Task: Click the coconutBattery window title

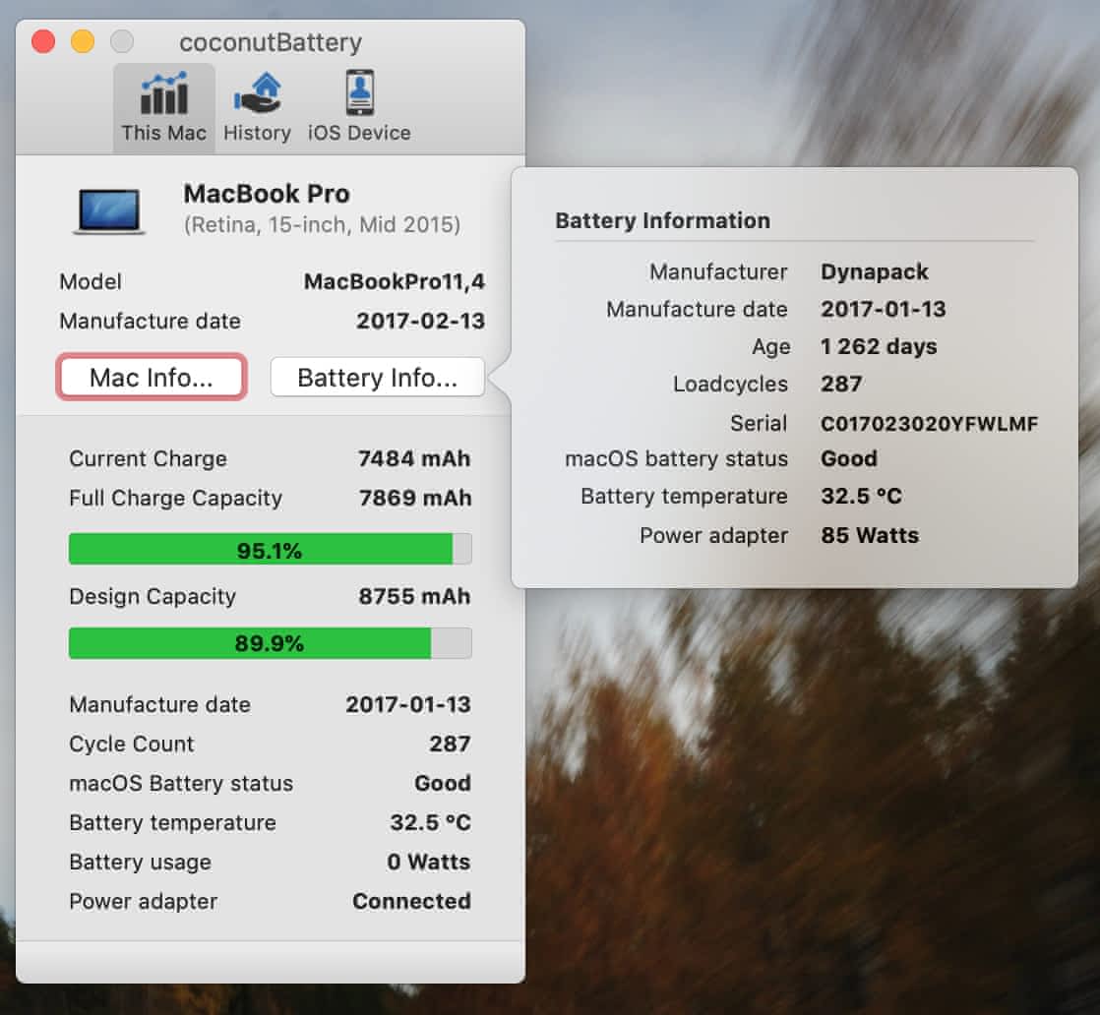Action: point(271,43)
